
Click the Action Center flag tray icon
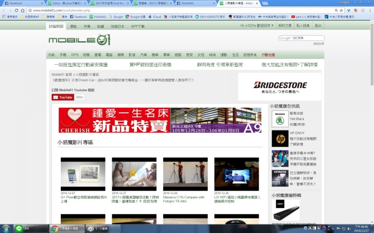[338, 229]
